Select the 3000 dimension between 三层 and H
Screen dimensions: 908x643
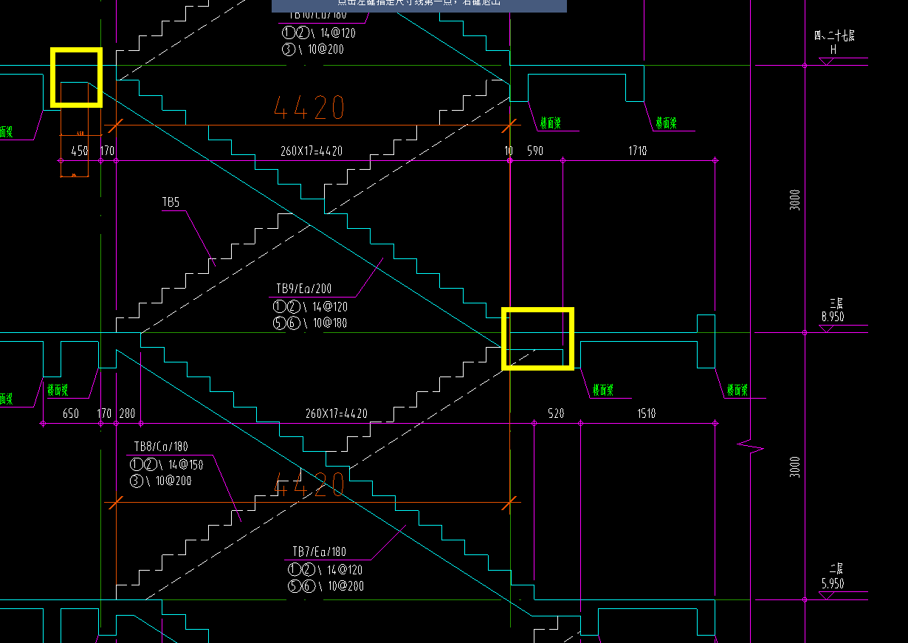tap(794, 200)
